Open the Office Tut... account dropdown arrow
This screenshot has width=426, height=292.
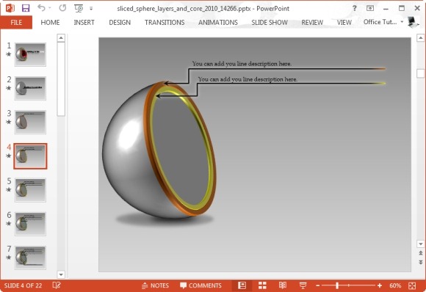tap(402, 22)
